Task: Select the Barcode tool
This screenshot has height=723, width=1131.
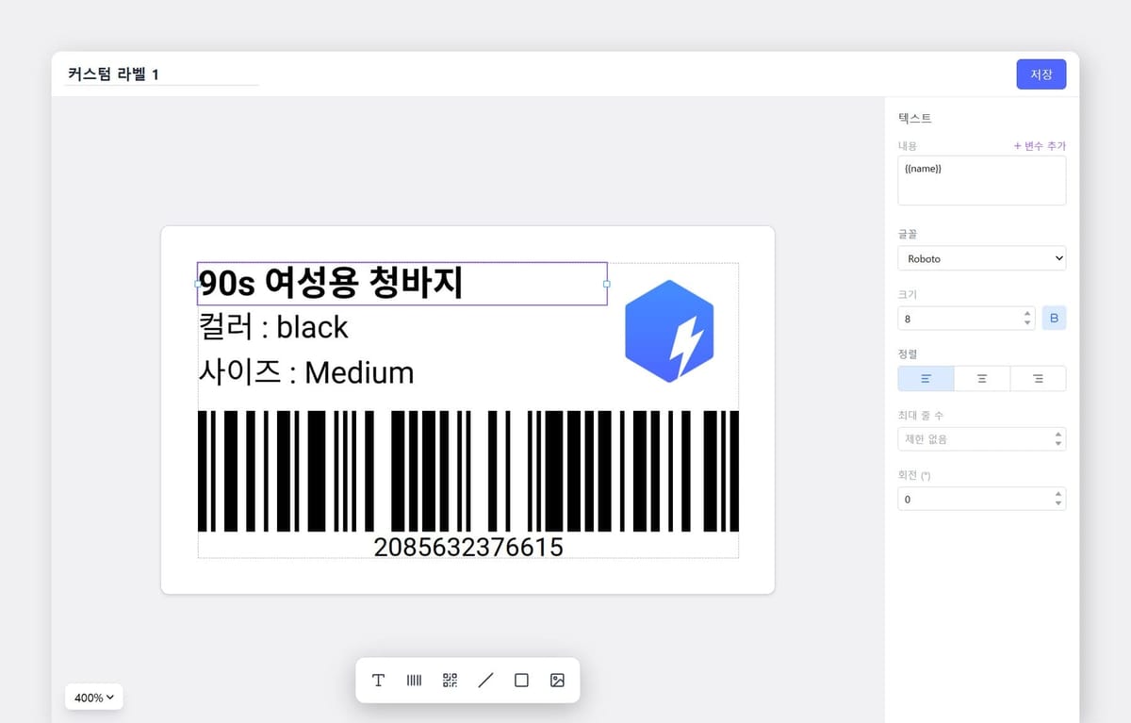Action: pyautogui.click(x=414, y=680)
